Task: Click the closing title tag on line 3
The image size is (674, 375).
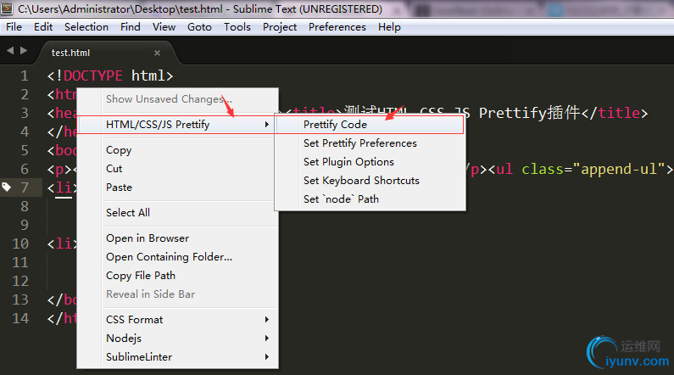Action: tap(615, 113)
